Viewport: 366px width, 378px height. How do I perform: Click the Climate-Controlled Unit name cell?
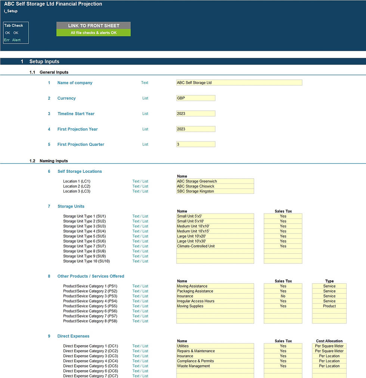pos(215,246)
